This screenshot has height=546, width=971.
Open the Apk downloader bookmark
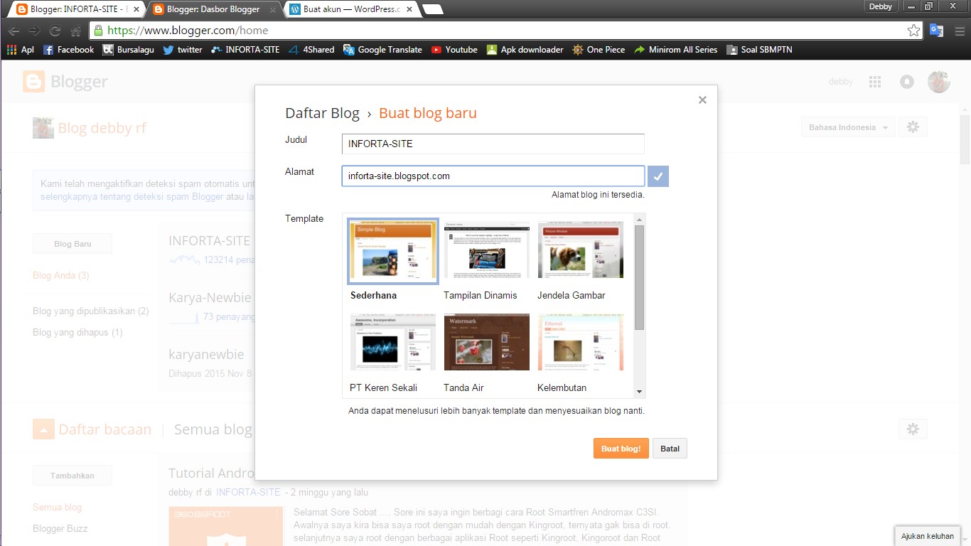(x=525, y=50)
